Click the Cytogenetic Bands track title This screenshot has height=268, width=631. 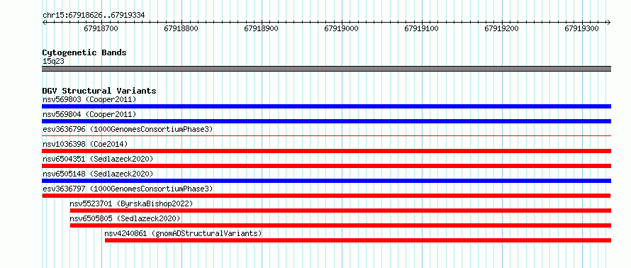84,52
